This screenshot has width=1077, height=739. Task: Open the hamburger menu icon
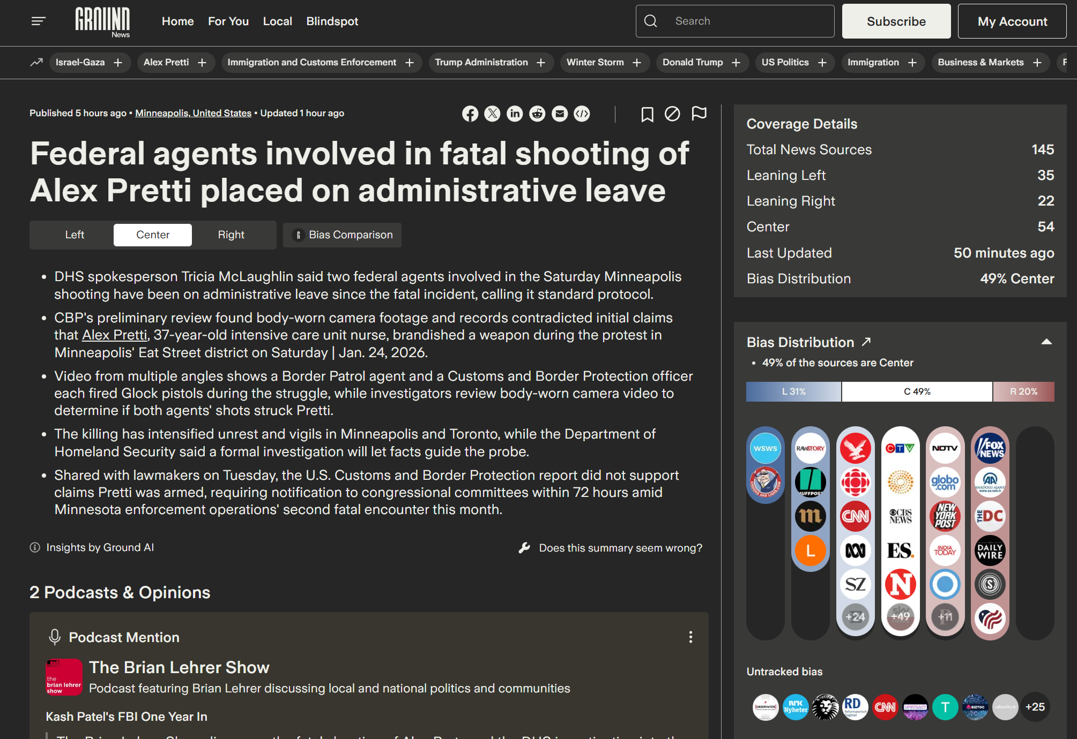(38, 21)
